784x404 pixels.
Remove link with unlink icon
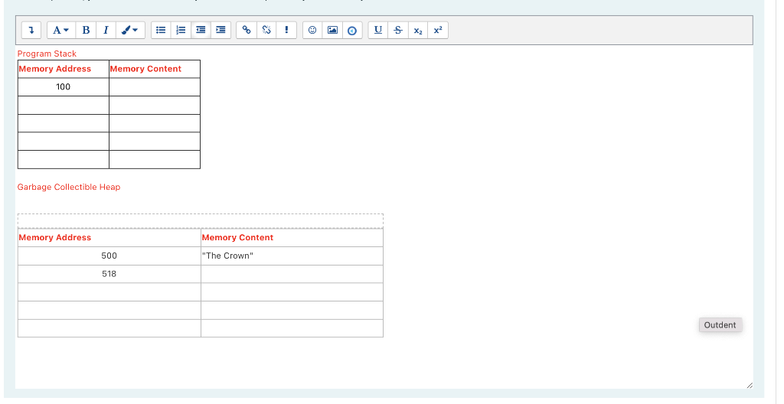[x=266, y=30]
